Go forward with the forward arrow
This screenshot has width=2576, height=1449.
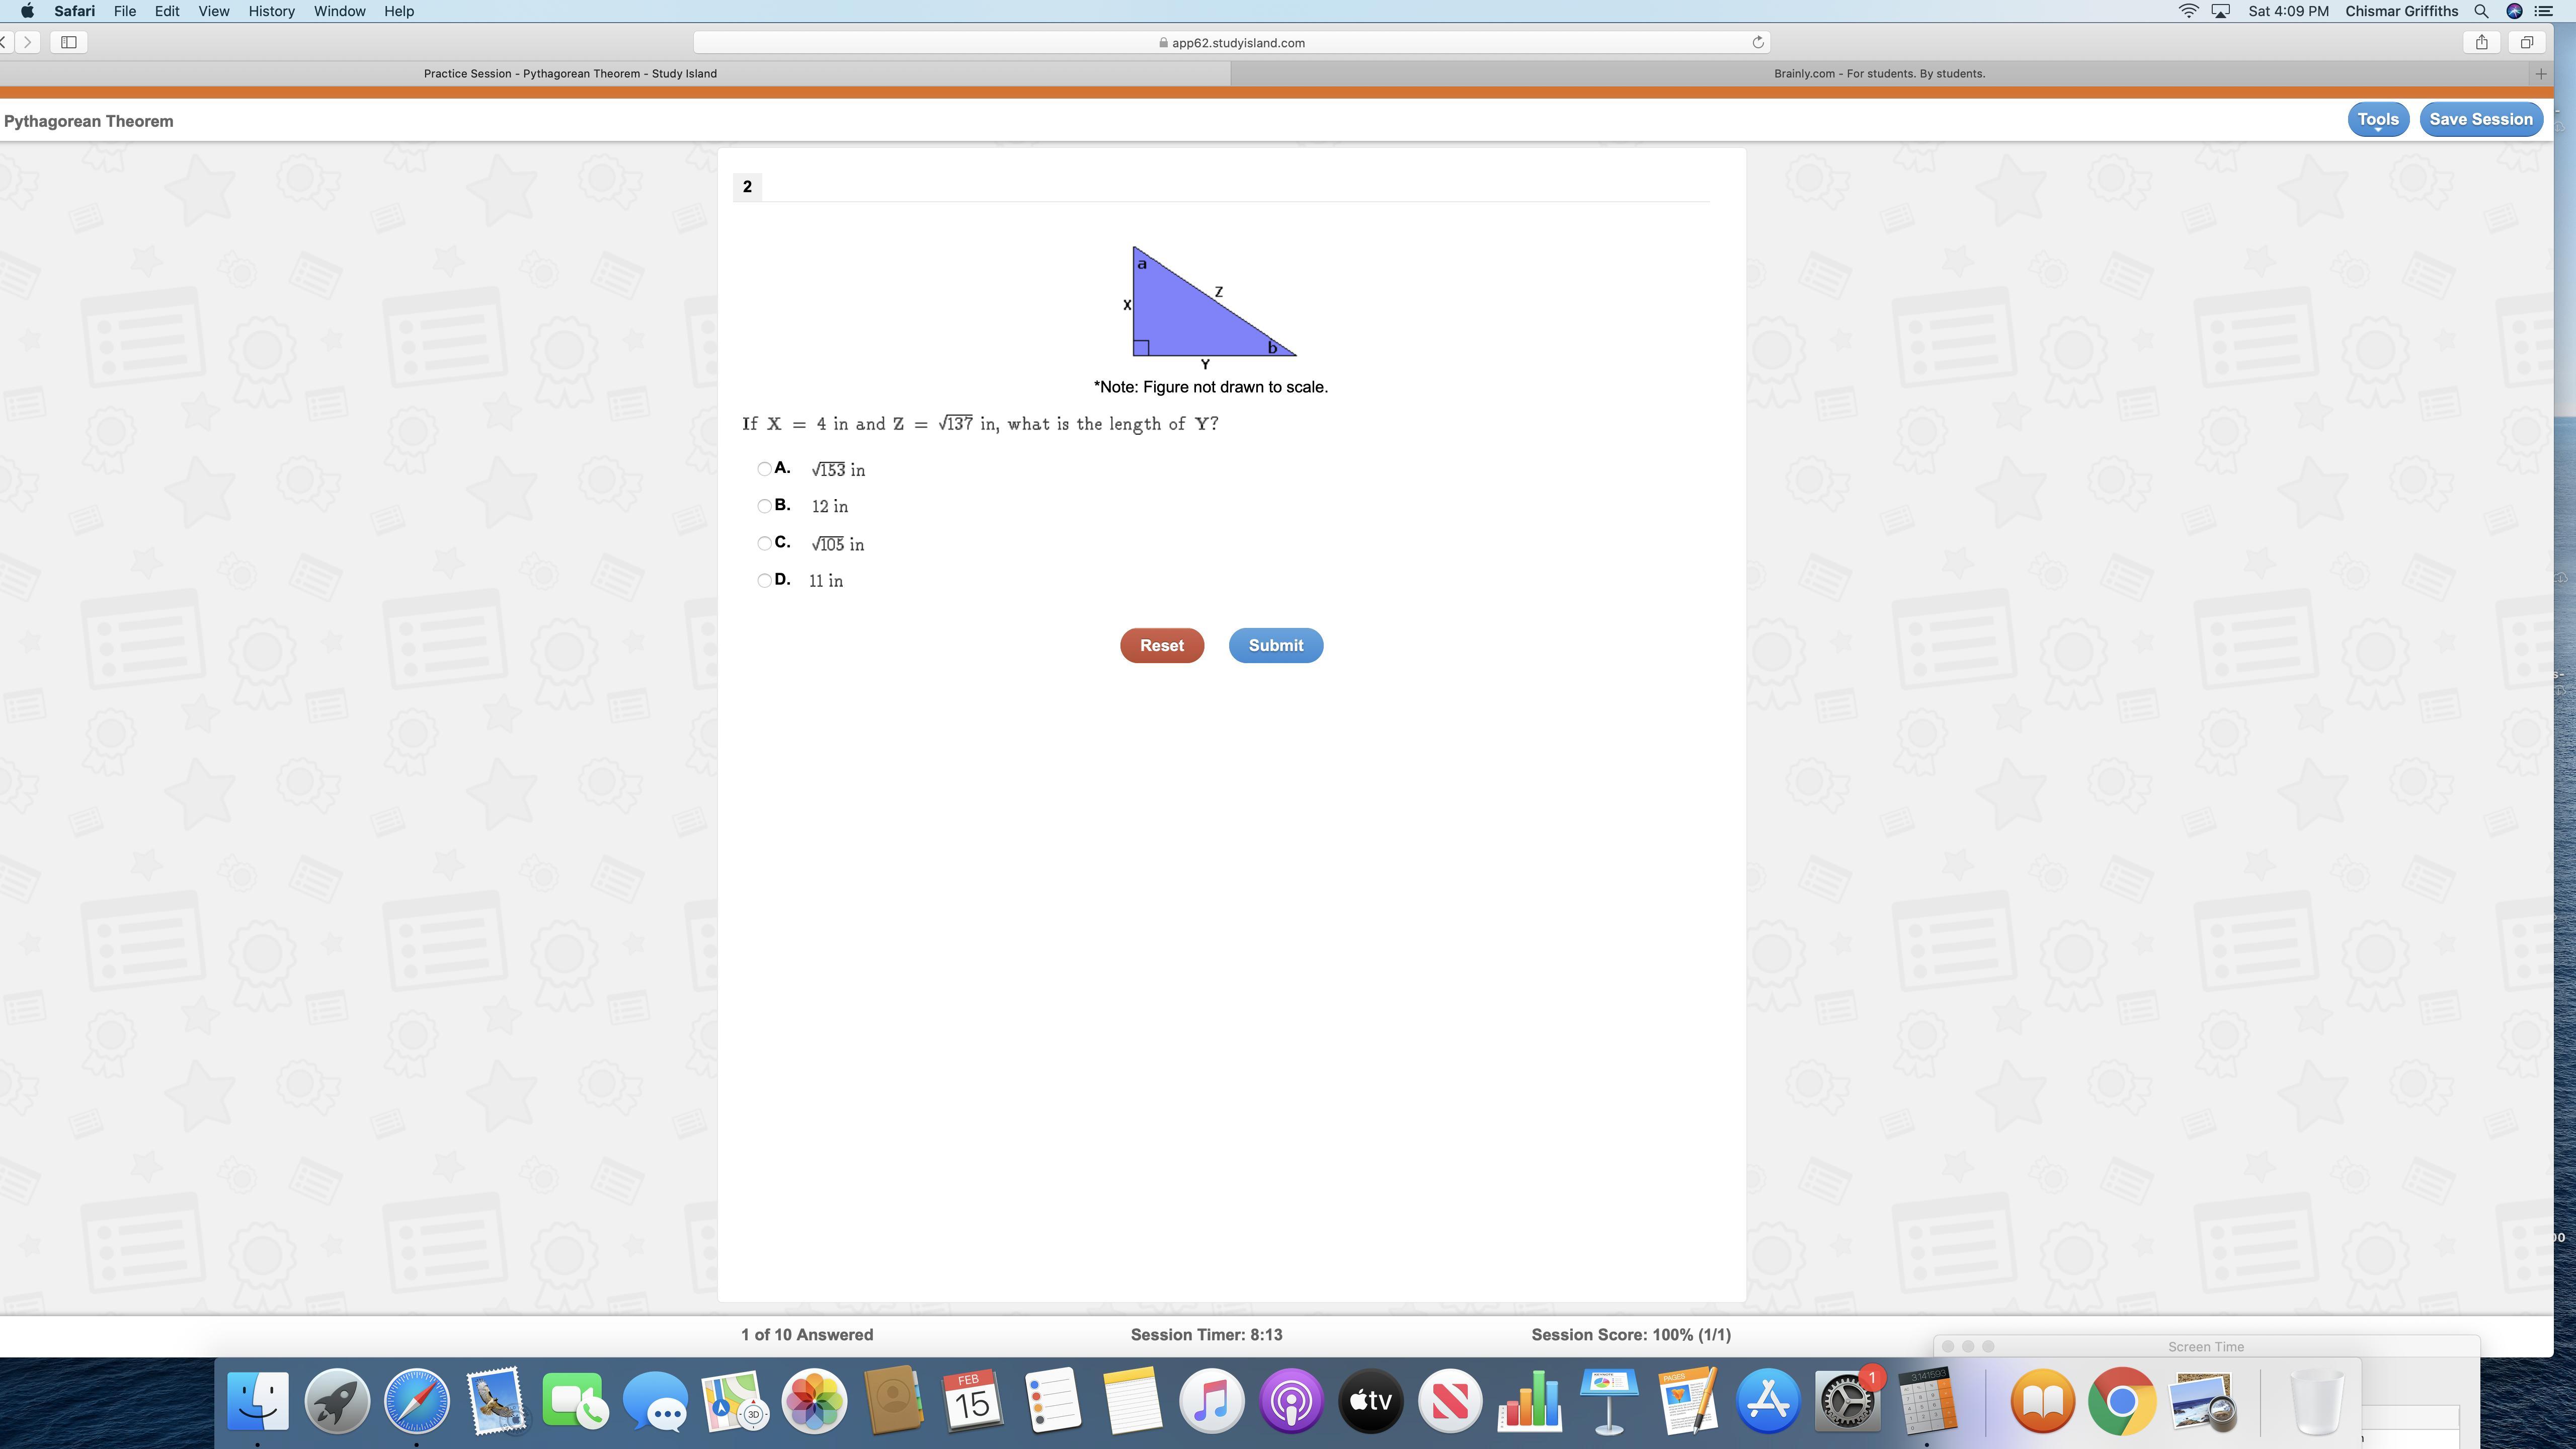pos(28,42)
